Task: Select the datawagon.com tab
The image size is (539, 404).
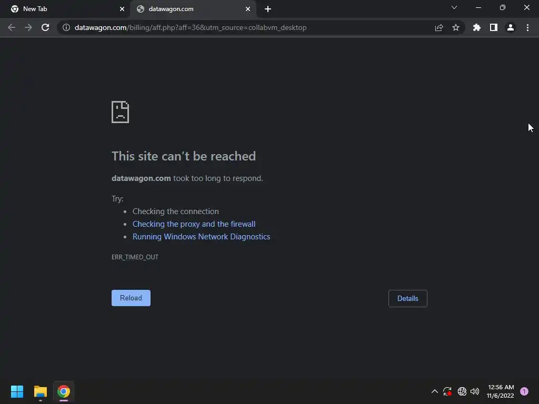Action: (x=193, y=9)
